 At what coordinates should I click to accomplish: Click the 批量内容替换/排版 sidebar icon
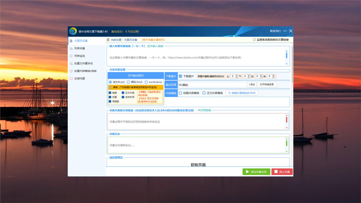tap(71, 71)
